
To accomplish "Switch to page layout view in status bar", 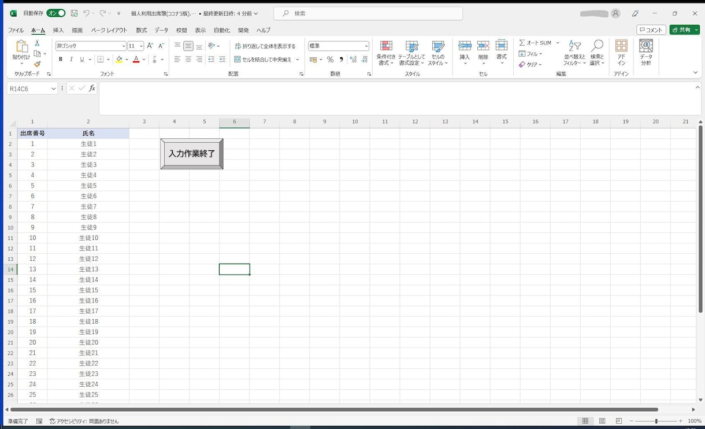I will coord(602,421).
